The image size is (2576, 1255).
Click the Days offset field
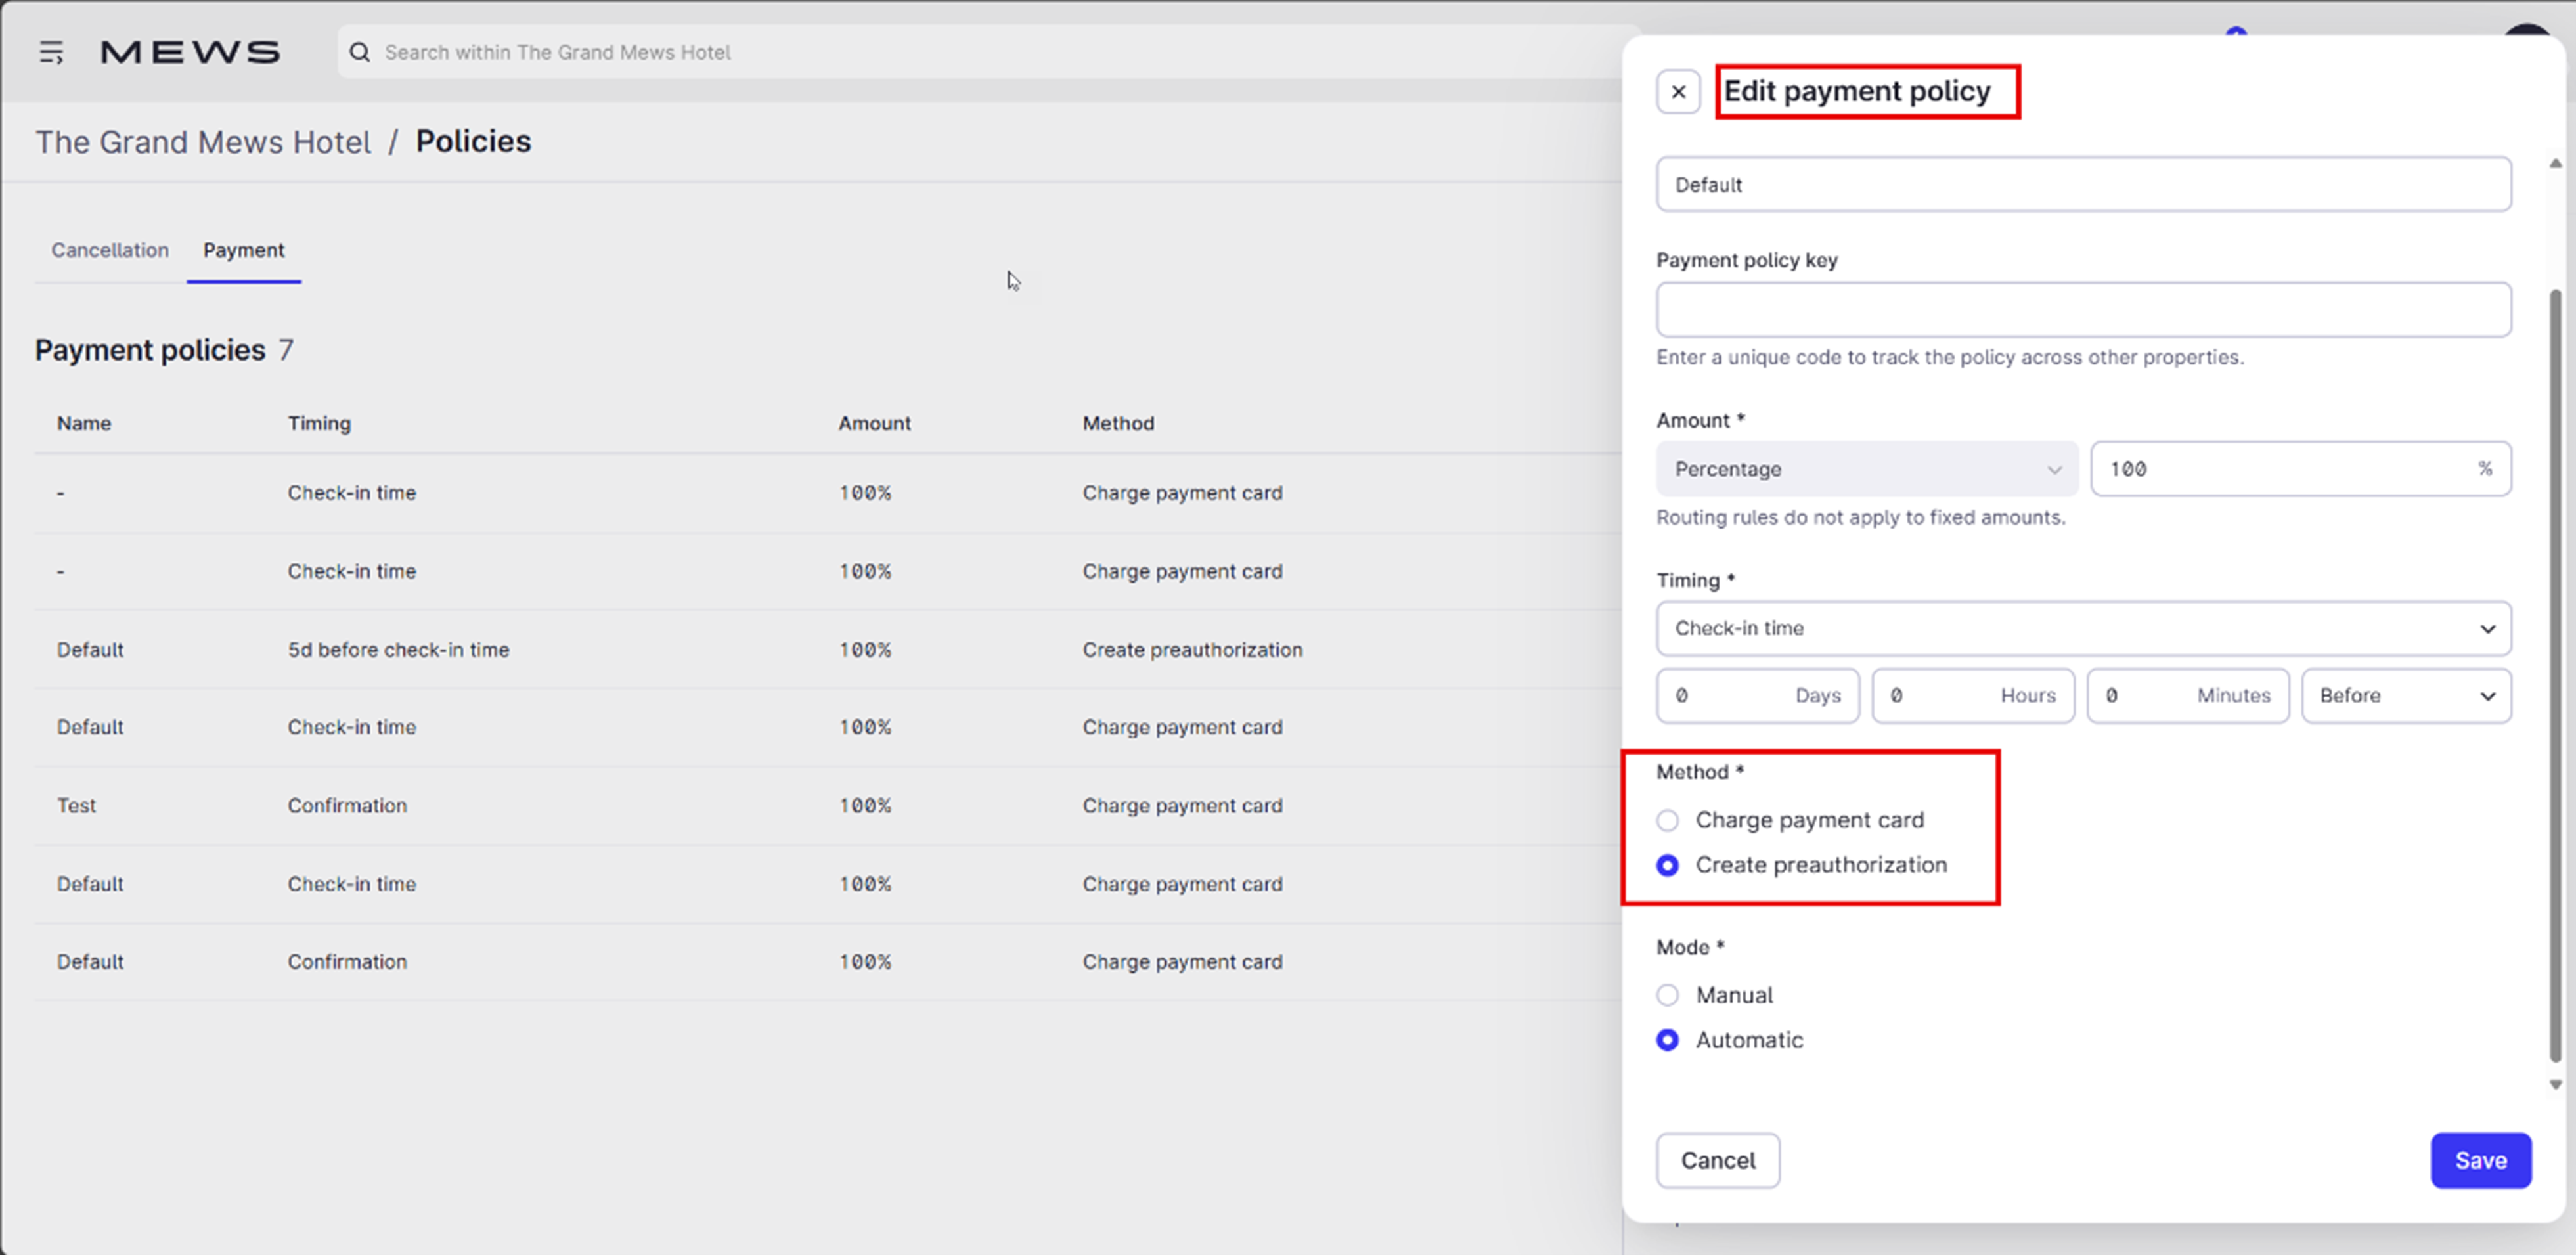coord(1757,696)
